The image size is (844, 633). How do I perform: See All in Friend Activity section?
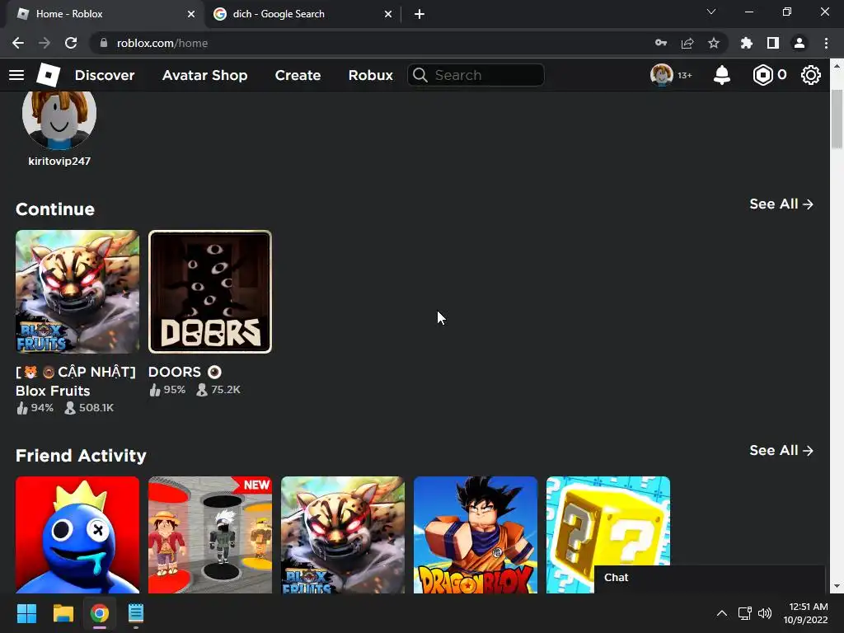click(x=781, y=451)
